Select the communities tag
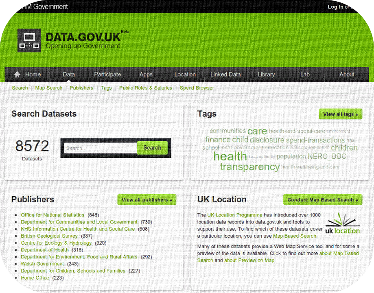Screen dimensions: 374x293 (227, 131)
